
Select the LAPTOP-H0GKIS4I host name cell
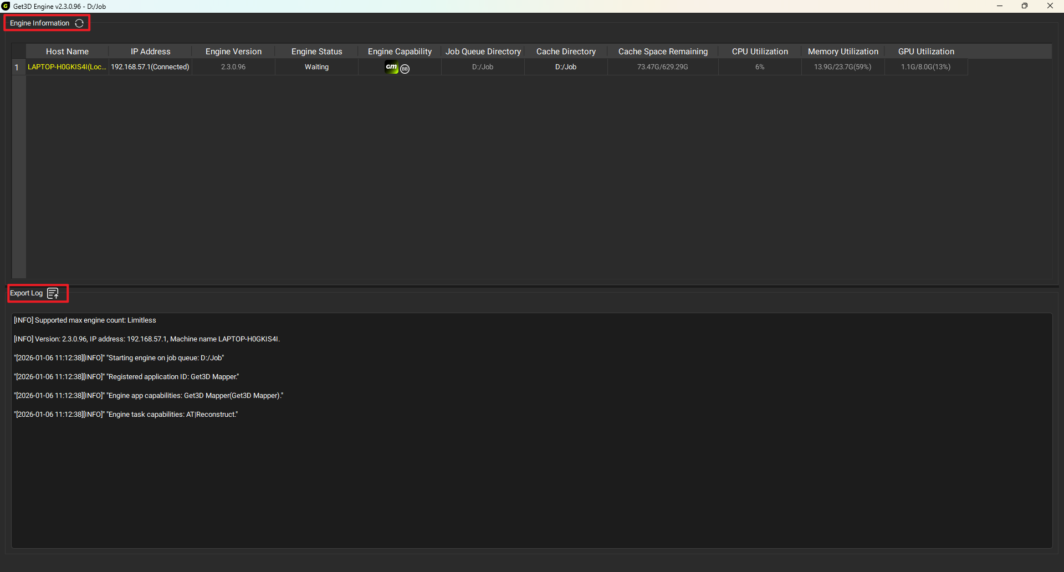[67, 67]
